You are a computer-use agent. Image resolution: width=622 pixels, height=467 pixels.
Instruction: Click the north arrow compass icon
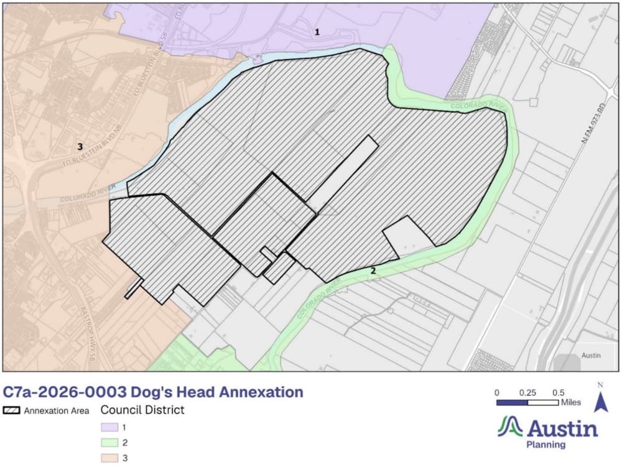pyautogui.click(x=601, y=397)
